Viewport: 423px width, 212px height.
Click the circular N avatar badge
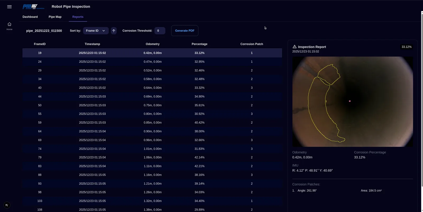(7, 205)
